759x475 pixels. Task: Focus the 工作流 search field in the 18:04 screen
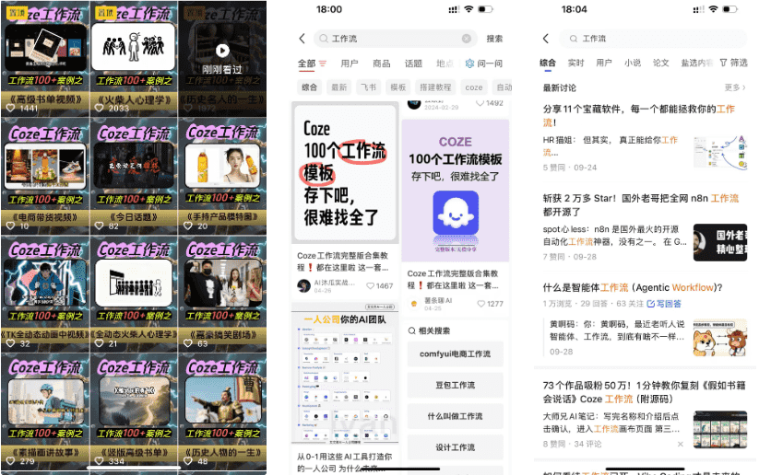click(653, 39)
